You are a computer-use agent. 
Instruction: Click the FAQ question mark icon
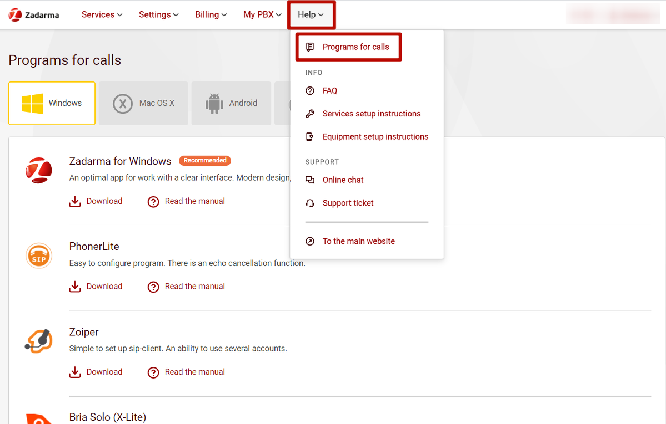point(310,91)
